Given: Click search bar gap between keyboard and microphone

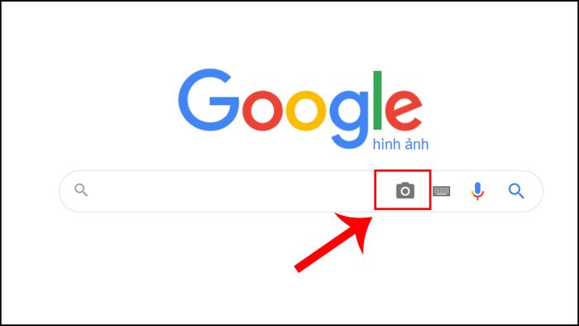Looking at the screenshot, I should (x=461, y=191).
